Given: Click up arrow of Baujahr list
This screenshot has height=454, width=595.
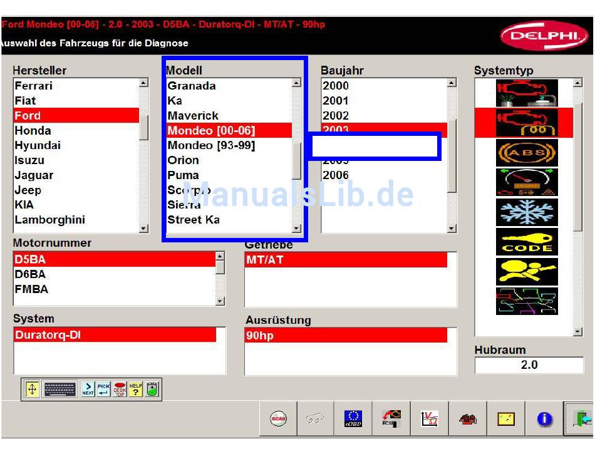Looking at the screenshot, I should pos(451,83).
